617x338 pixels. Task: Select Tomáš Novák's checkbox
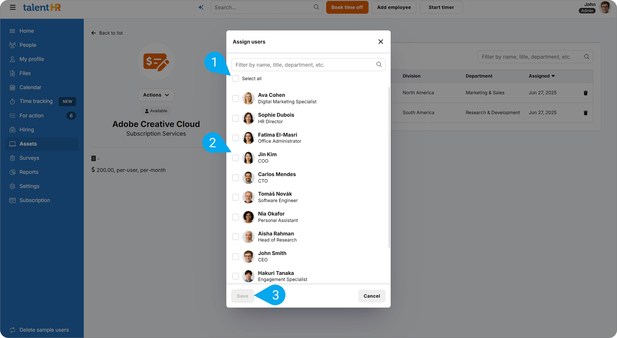click(235, 197)
